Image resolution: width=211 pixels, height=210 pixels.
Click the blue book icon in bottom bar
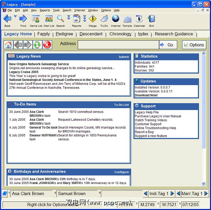coord(5,194)
